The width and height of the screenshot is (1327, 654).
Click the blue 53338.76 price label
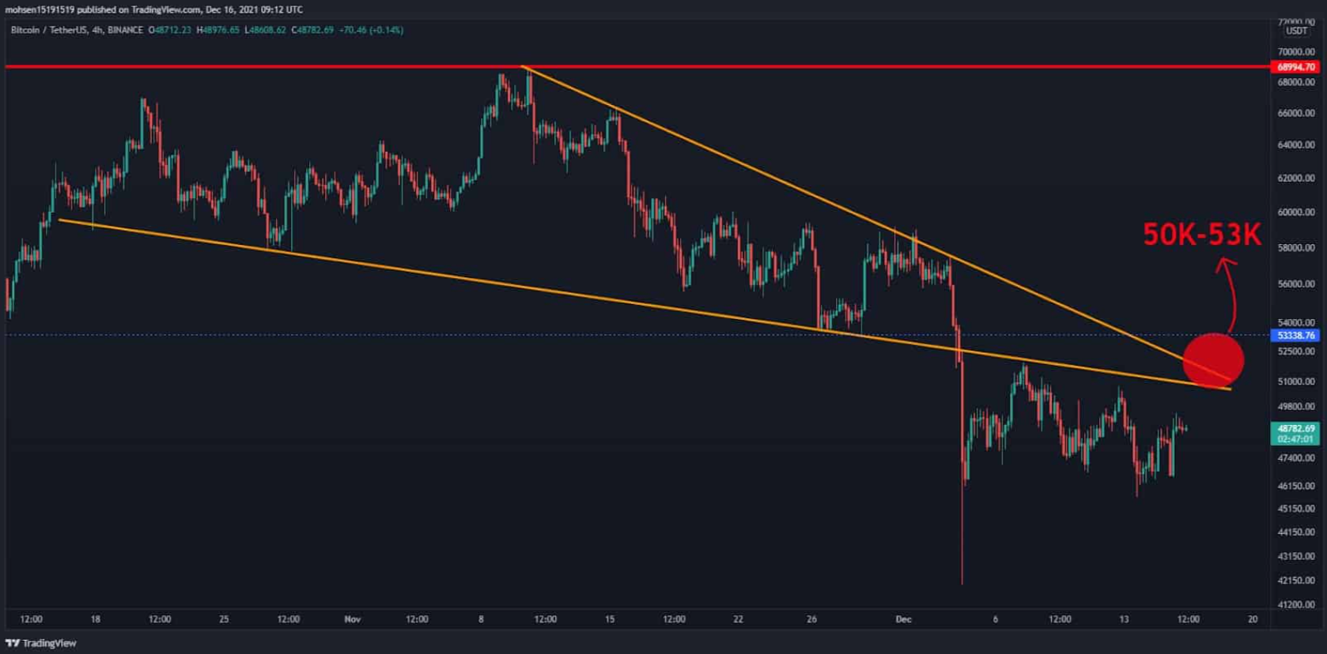1296,336
